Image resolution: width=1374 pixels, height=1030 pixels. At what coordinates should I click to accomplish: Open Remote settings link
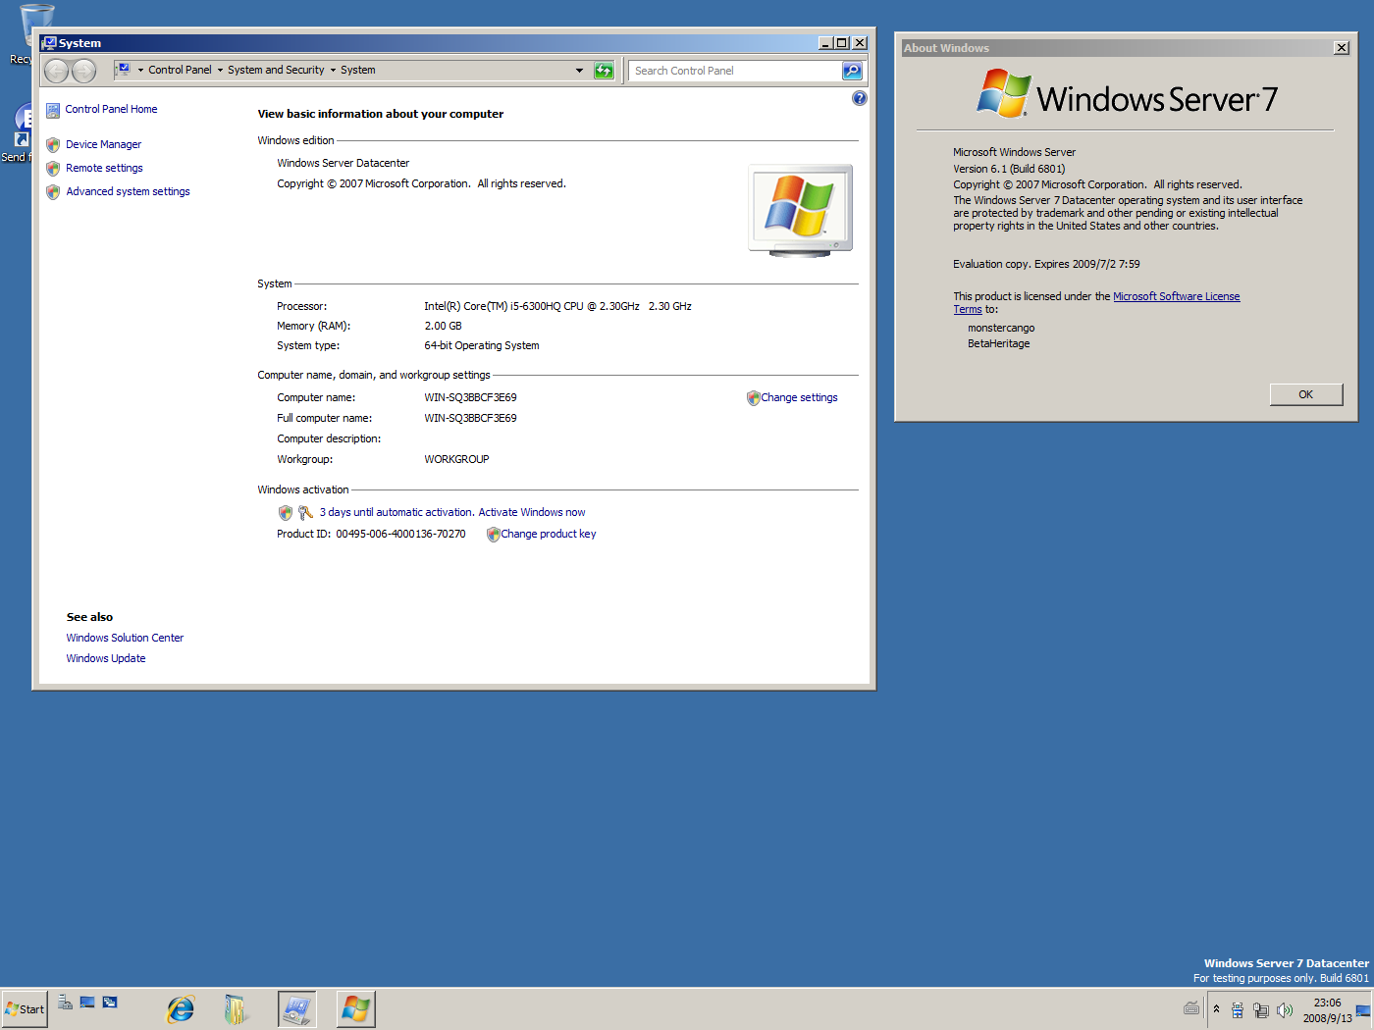coord(104,169)
